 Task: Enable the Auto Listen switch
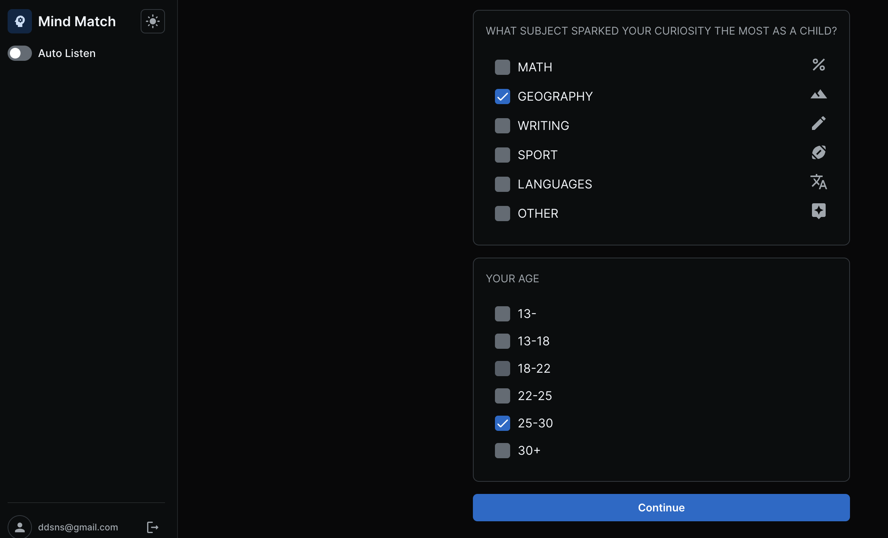point(20,53)
